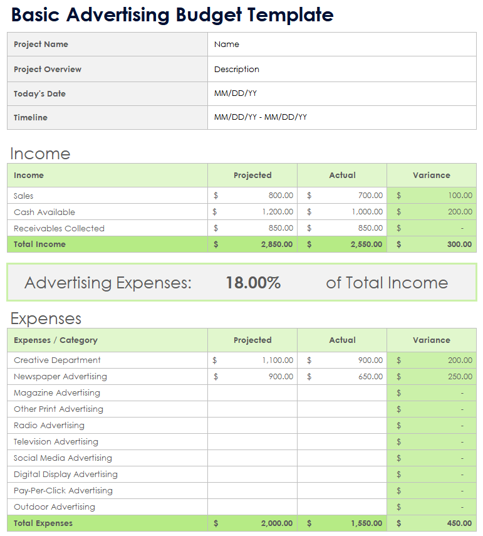Click empty Radio Advertising actual cell
The width and height of the screenshot is (483, 536).
[x=342, y=426]
